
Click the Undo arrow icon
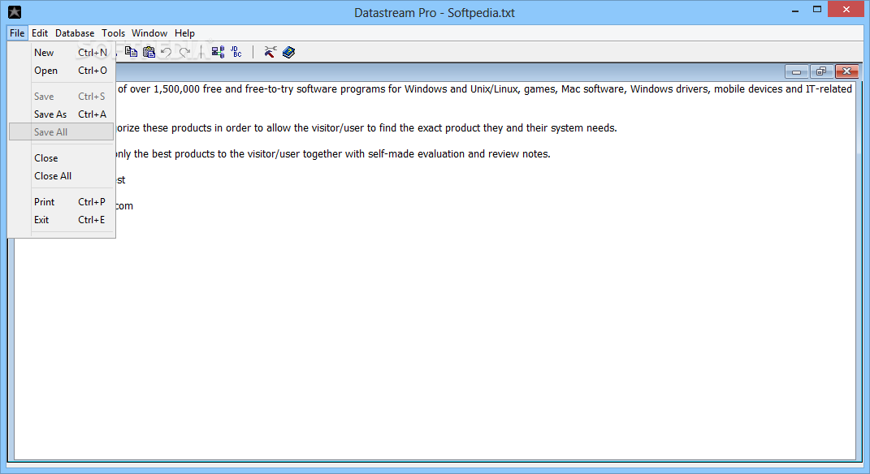coord(166,52)
